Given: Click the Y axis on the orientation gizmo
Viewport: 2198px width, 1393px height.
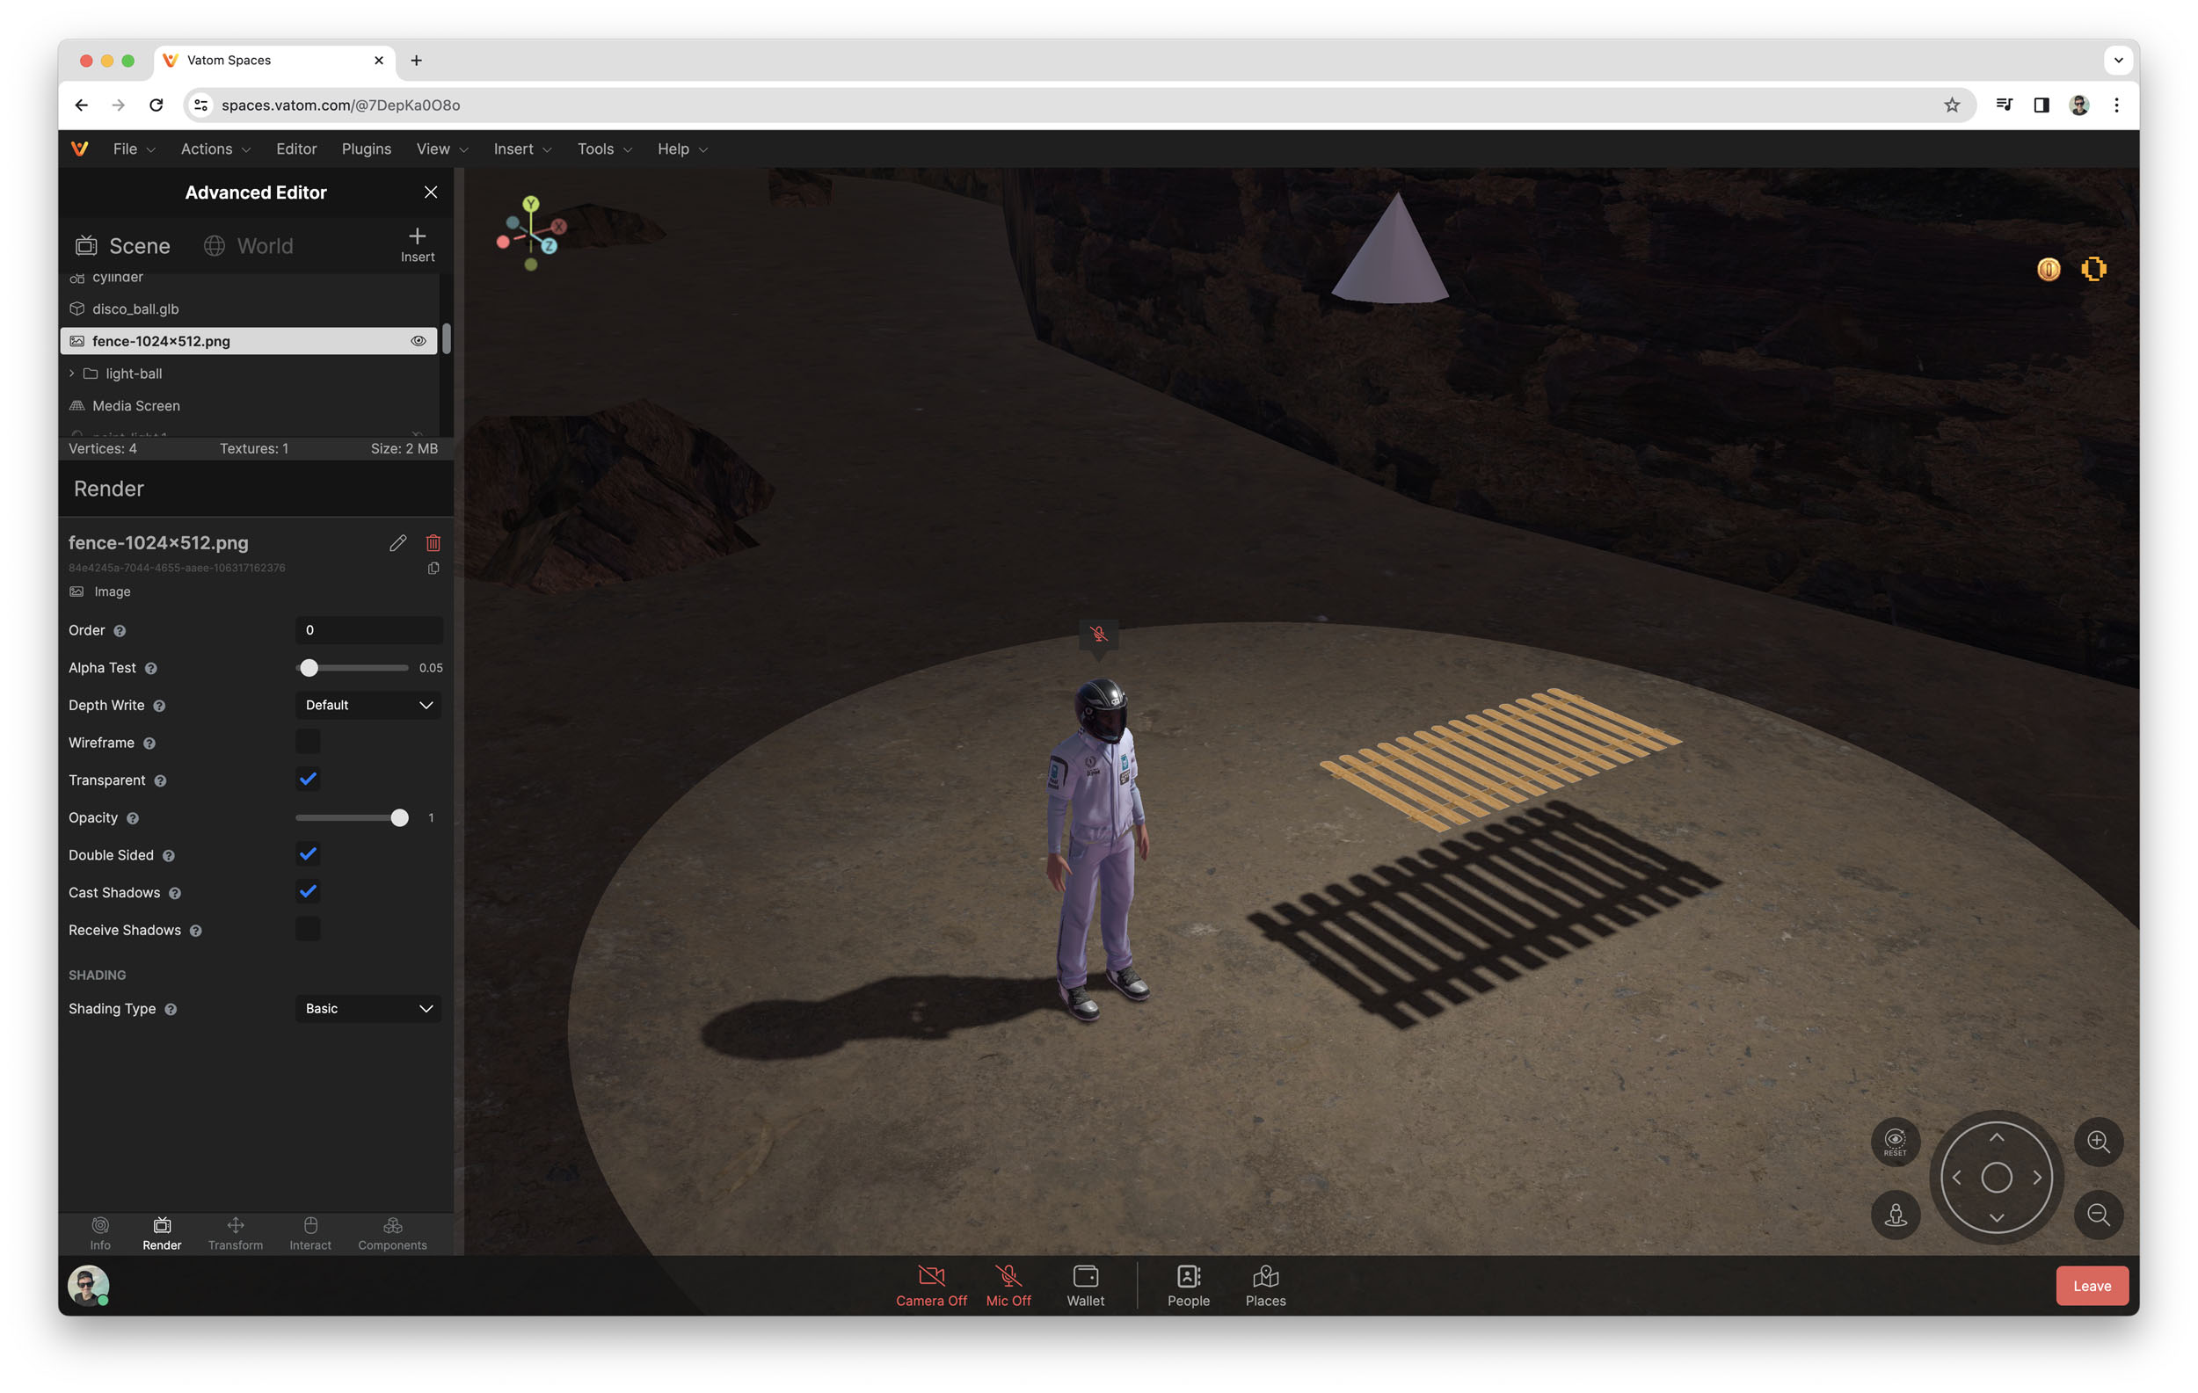Looking at the screenshot, I should (x=530, y=205).
